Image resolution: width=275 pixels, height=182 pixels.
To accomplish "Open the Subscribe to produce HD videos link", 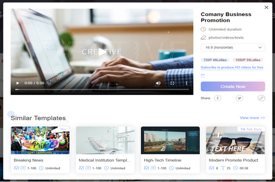I will click(232, 68).
